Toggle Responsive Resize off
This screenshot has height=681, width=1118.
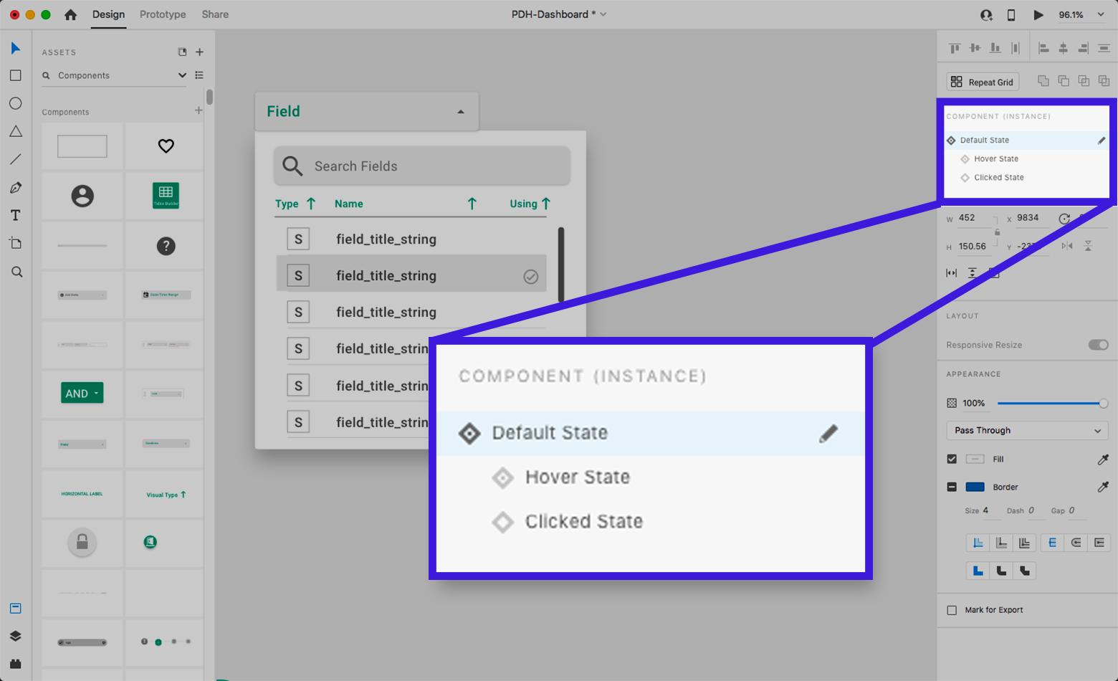tap(1097, 345)
